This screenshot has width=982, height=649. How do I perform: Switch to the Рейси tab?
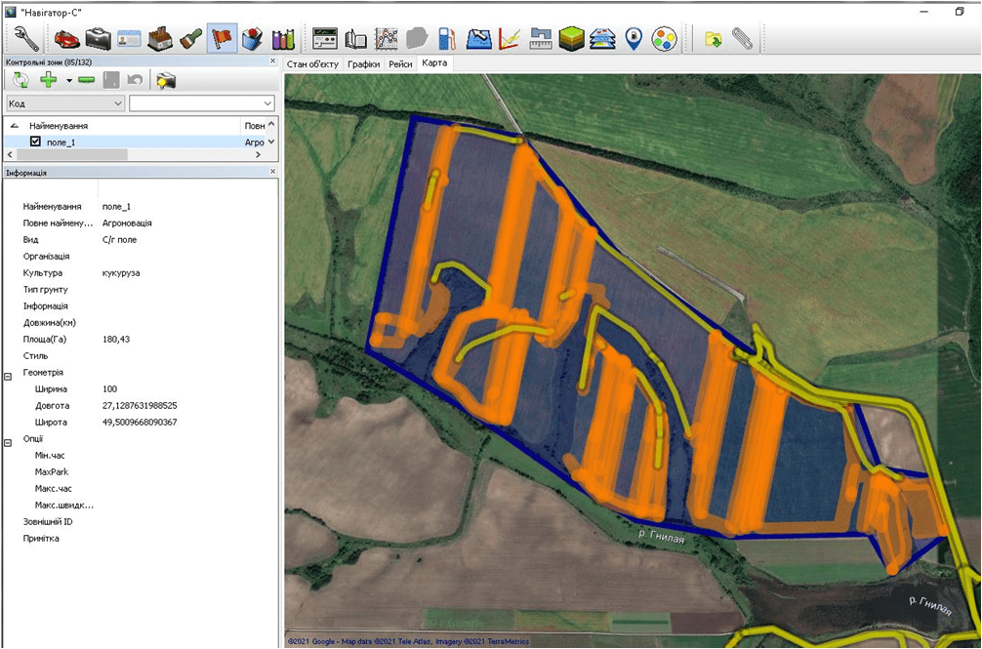[x=400, y=63]
